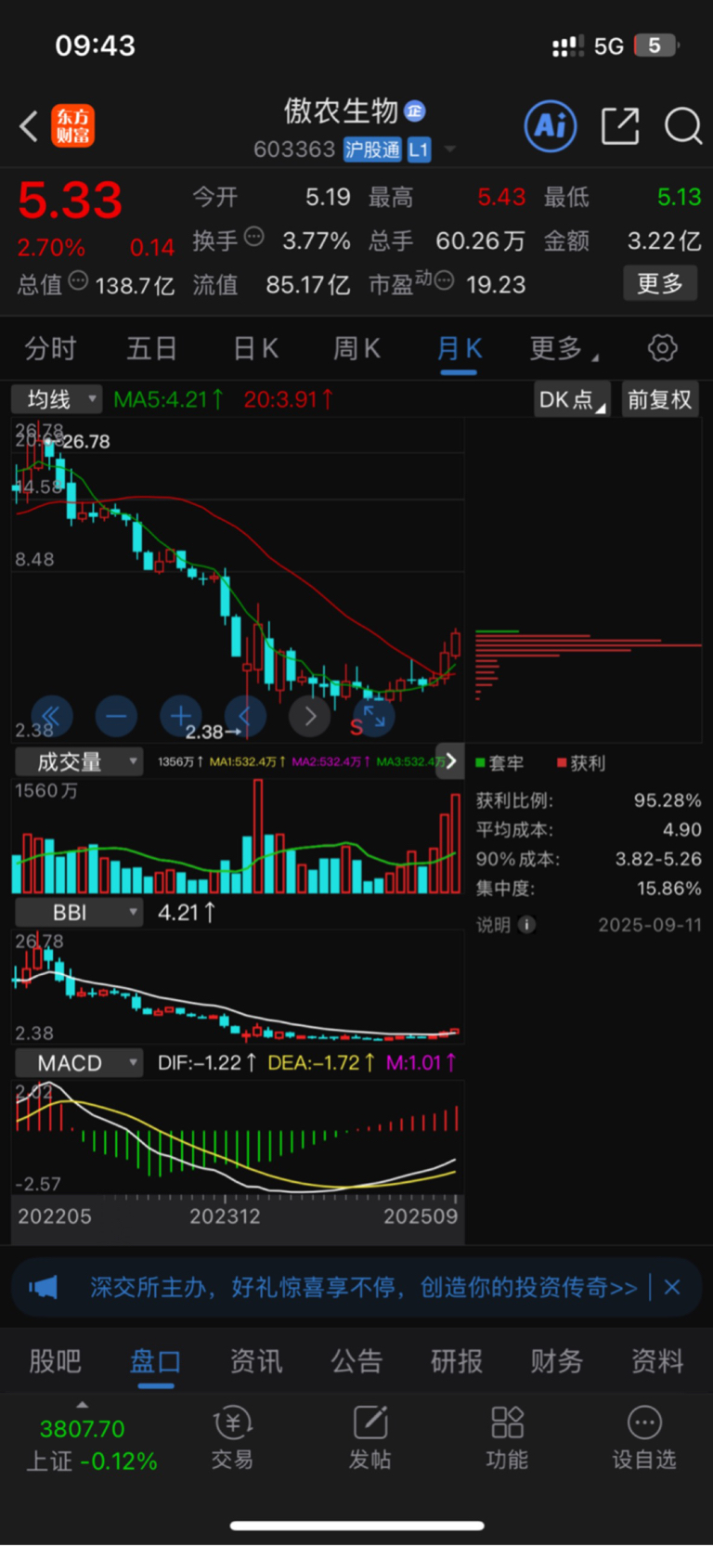Zoom in chart with plus button
The width and height of the screenshot is (713, 1546).
(x=181, y=716)
